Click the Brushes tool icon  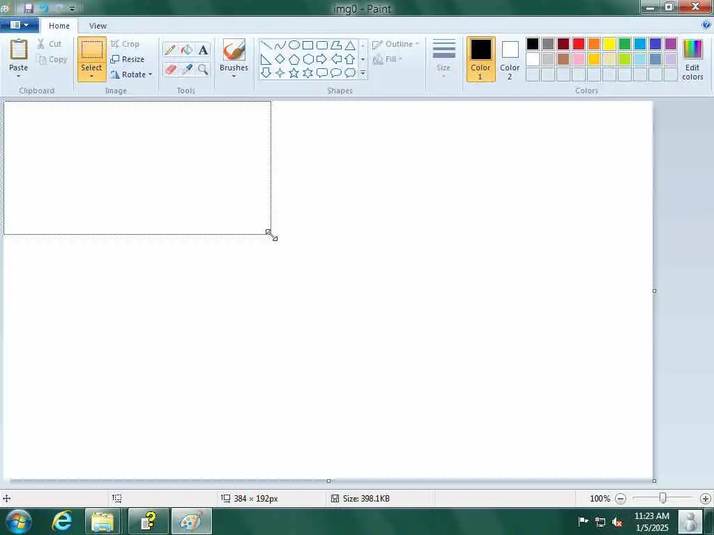pos(234,49)
